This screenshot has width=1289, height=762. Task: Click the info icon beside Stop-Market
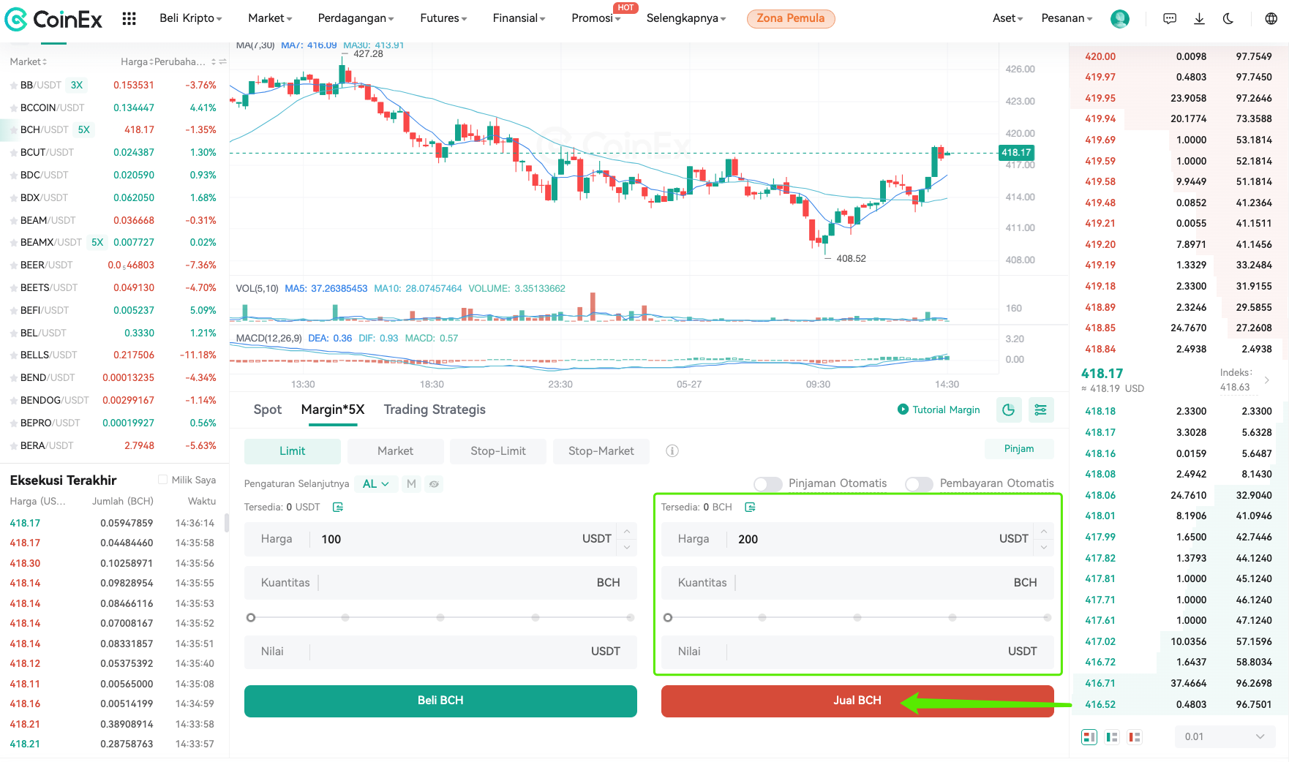click(672, 451)
